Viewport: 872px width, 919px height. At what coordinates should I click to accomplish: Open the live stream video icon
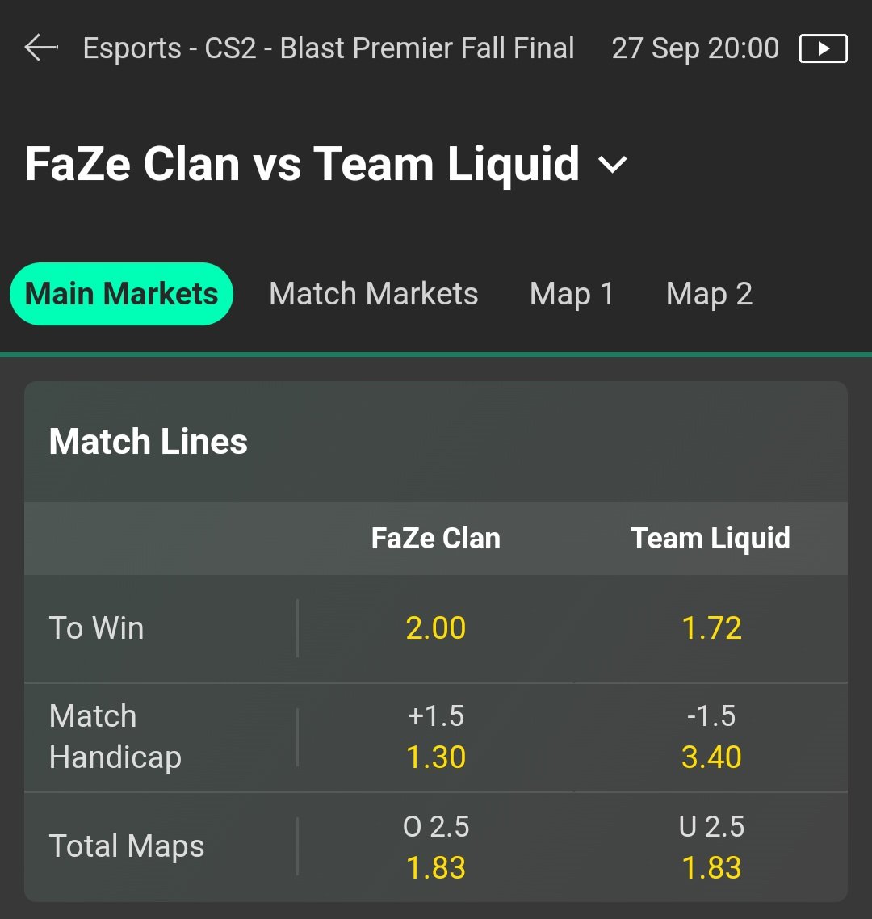[x=823, y=48]
